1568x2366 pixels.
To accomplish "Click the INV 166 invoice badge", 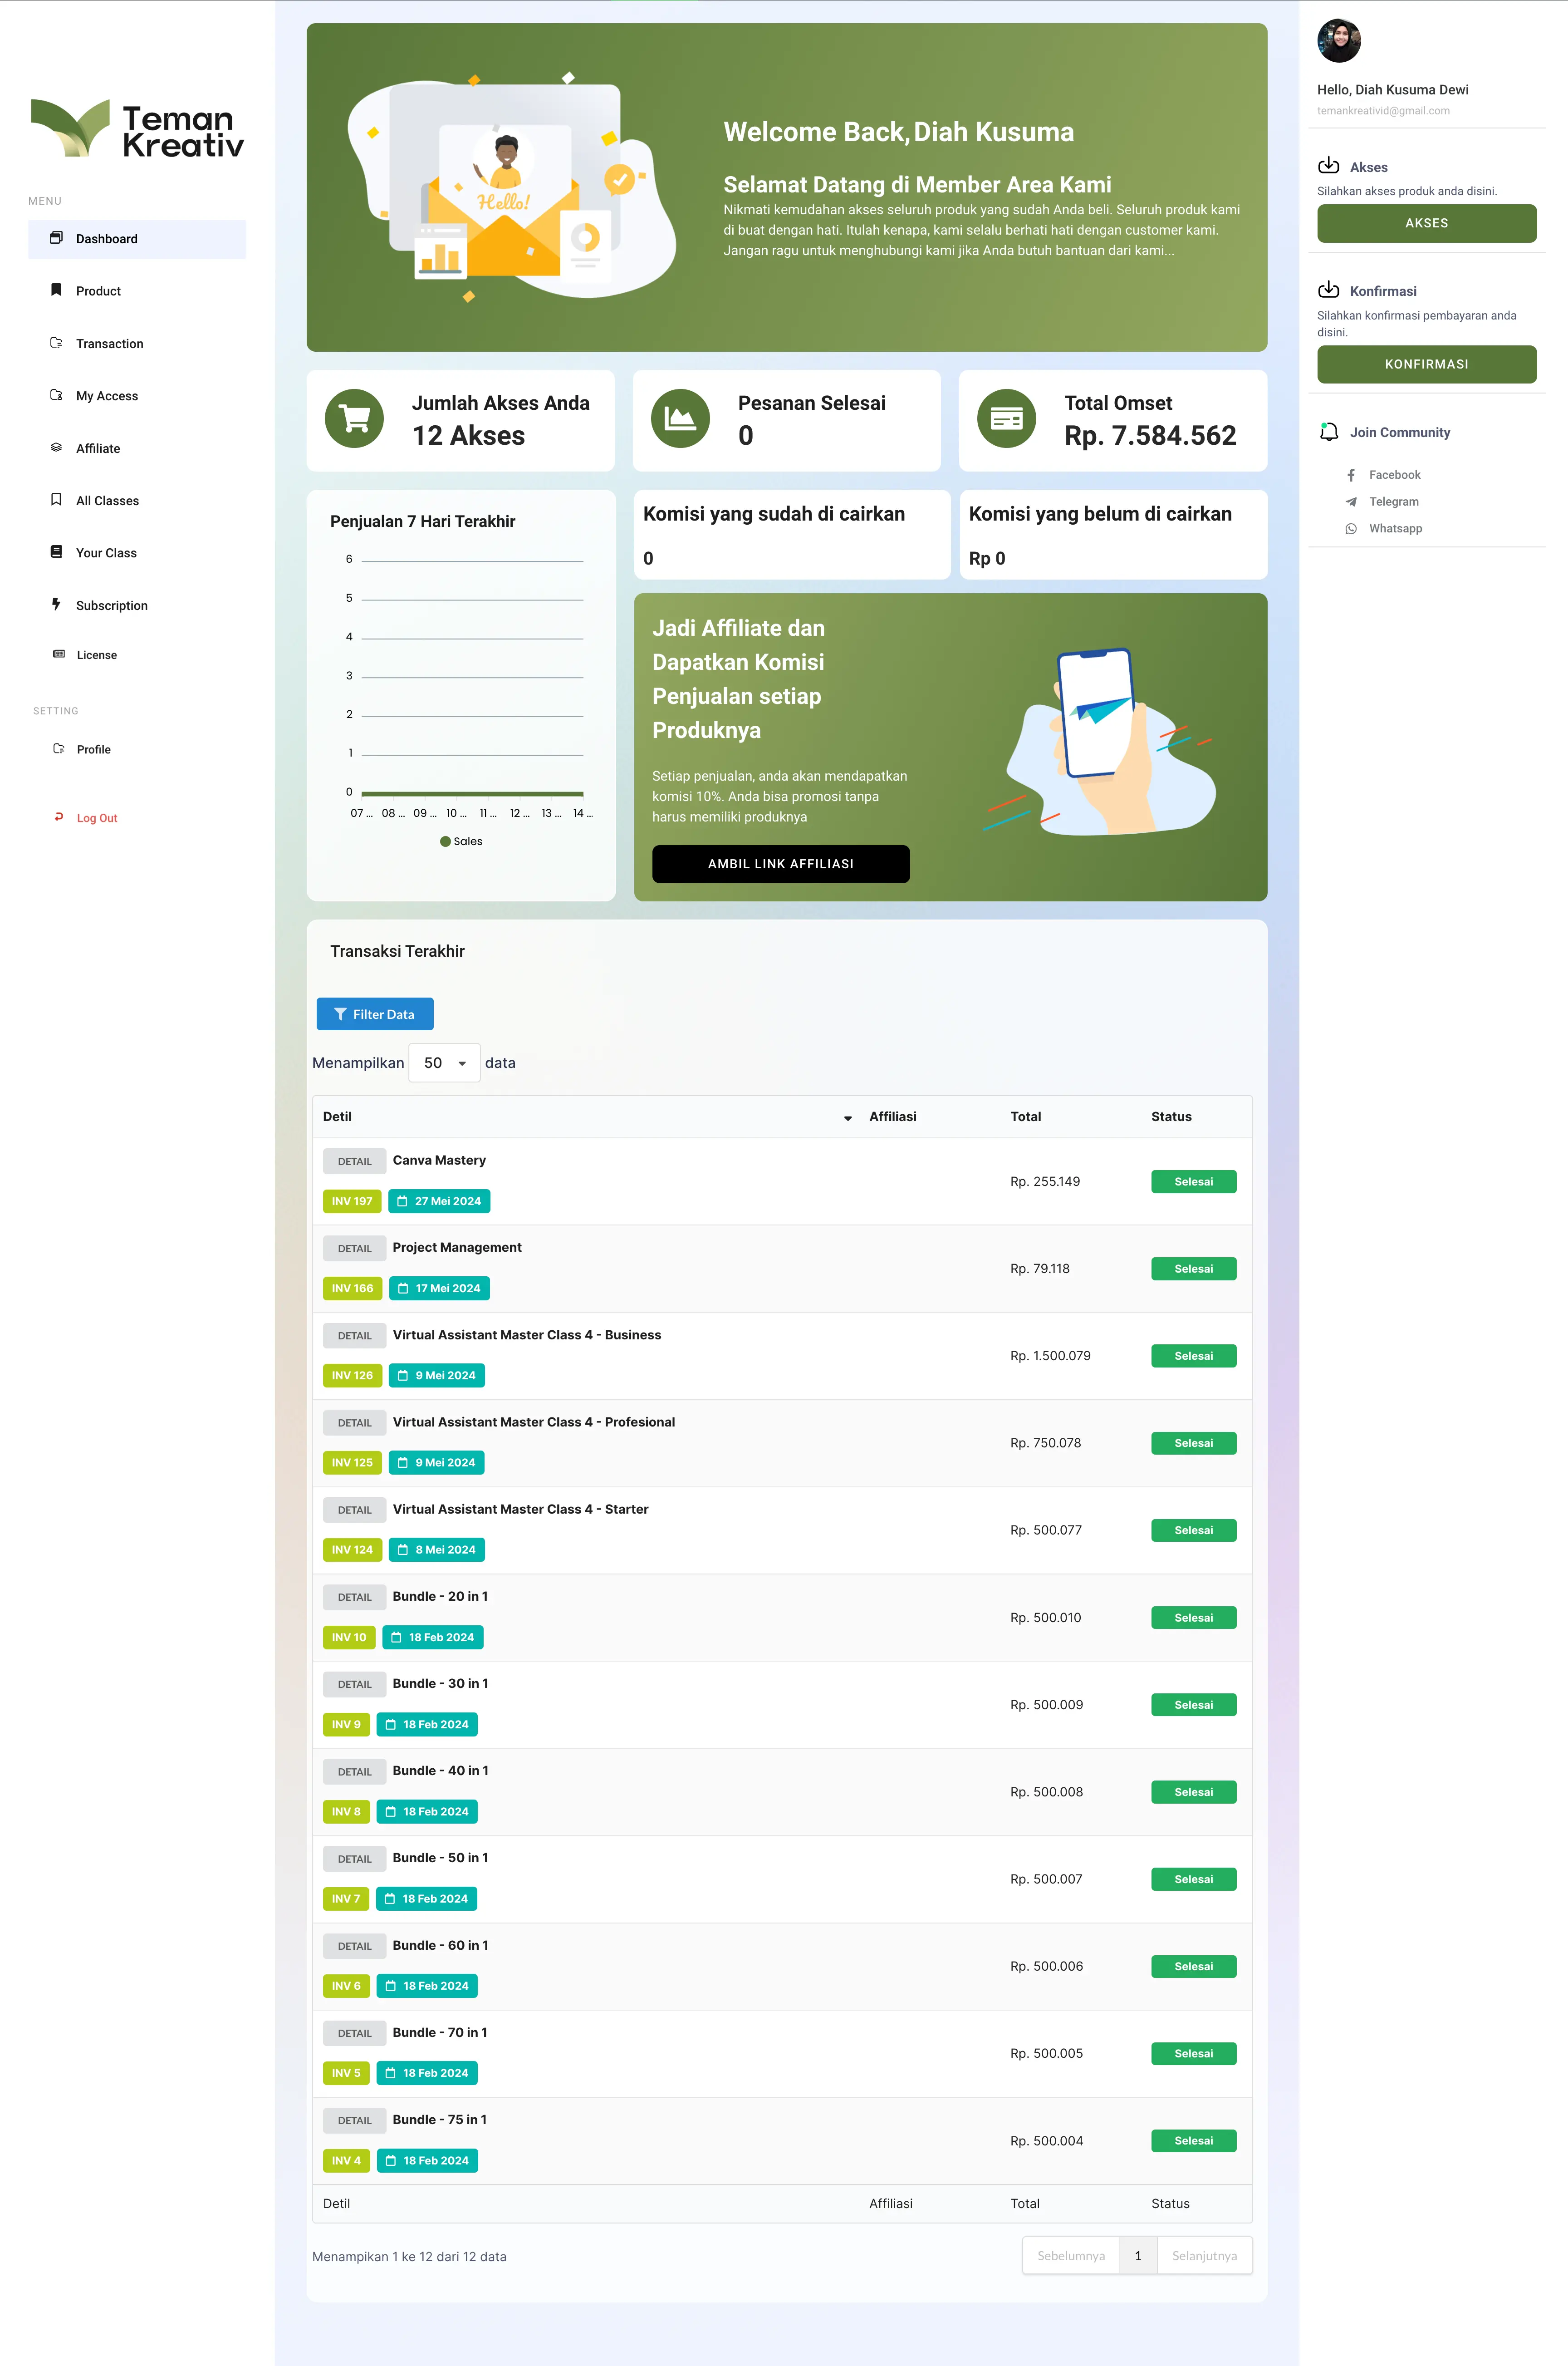I will pyautogui.click(x=352, y=1288).
